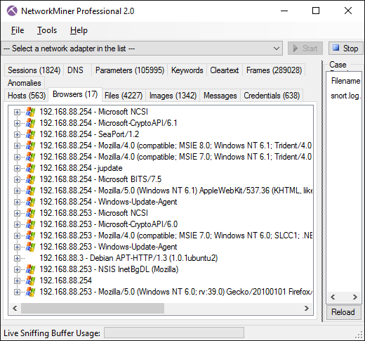The width and height of the screenshot is (365, 341).
Task: Click Windows icon beside jupdate row
Action: 30,168
